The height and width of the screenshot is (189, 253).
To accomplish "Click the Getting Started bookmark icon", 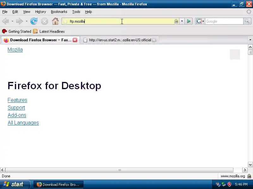I will (x=4, y=31).
